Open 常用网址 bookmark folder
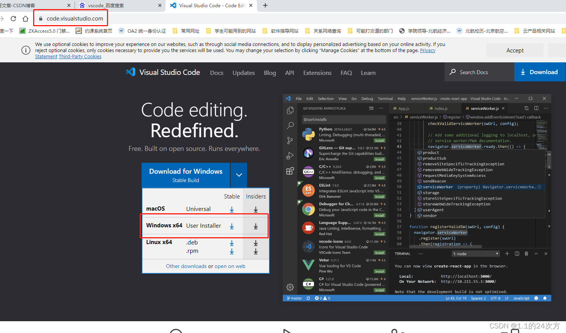 click(x=186, y=31)
